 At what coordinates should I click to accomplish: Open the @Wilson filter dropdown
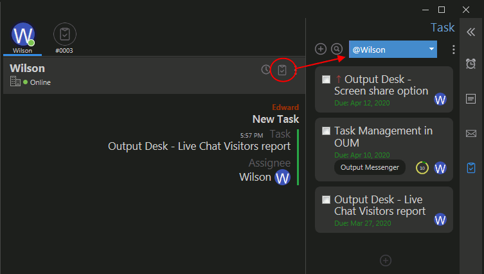(x=393, y=50)
